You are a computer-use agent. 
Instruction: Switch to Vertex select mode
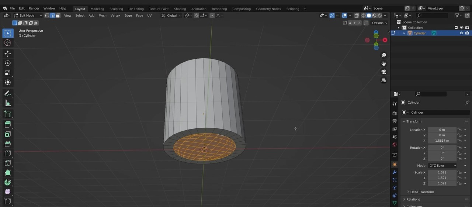(47, 15)
